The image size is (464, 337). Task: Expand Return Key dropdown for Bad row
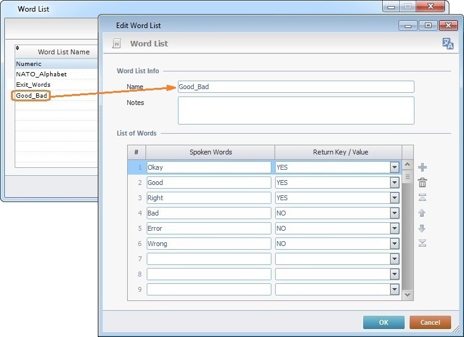(394, 213)
